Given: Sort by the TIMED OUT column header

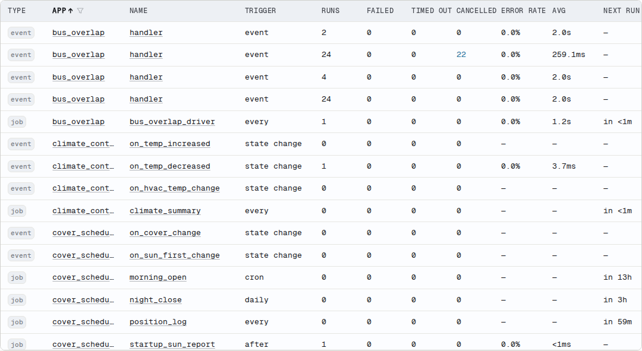Looking at the screenshot, I should point(432,11).
